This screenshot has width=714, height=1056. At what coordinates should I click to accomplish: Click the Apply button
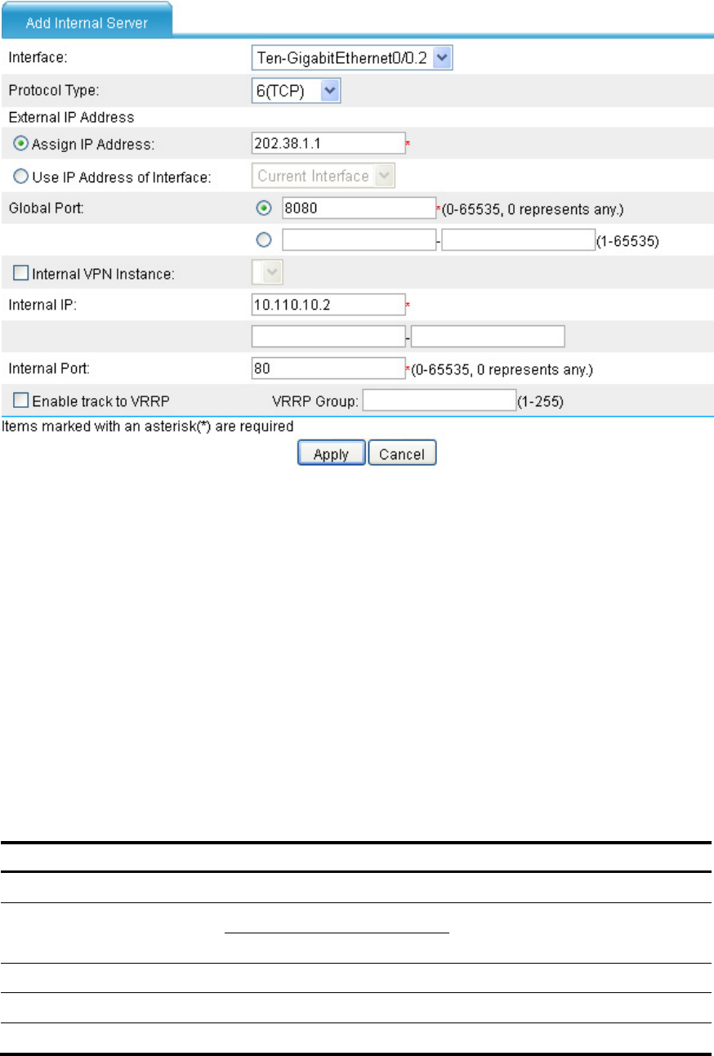331,454
